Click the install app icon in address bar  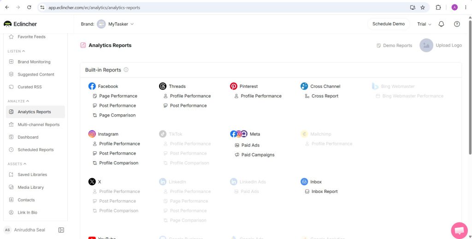pos(413,7)
